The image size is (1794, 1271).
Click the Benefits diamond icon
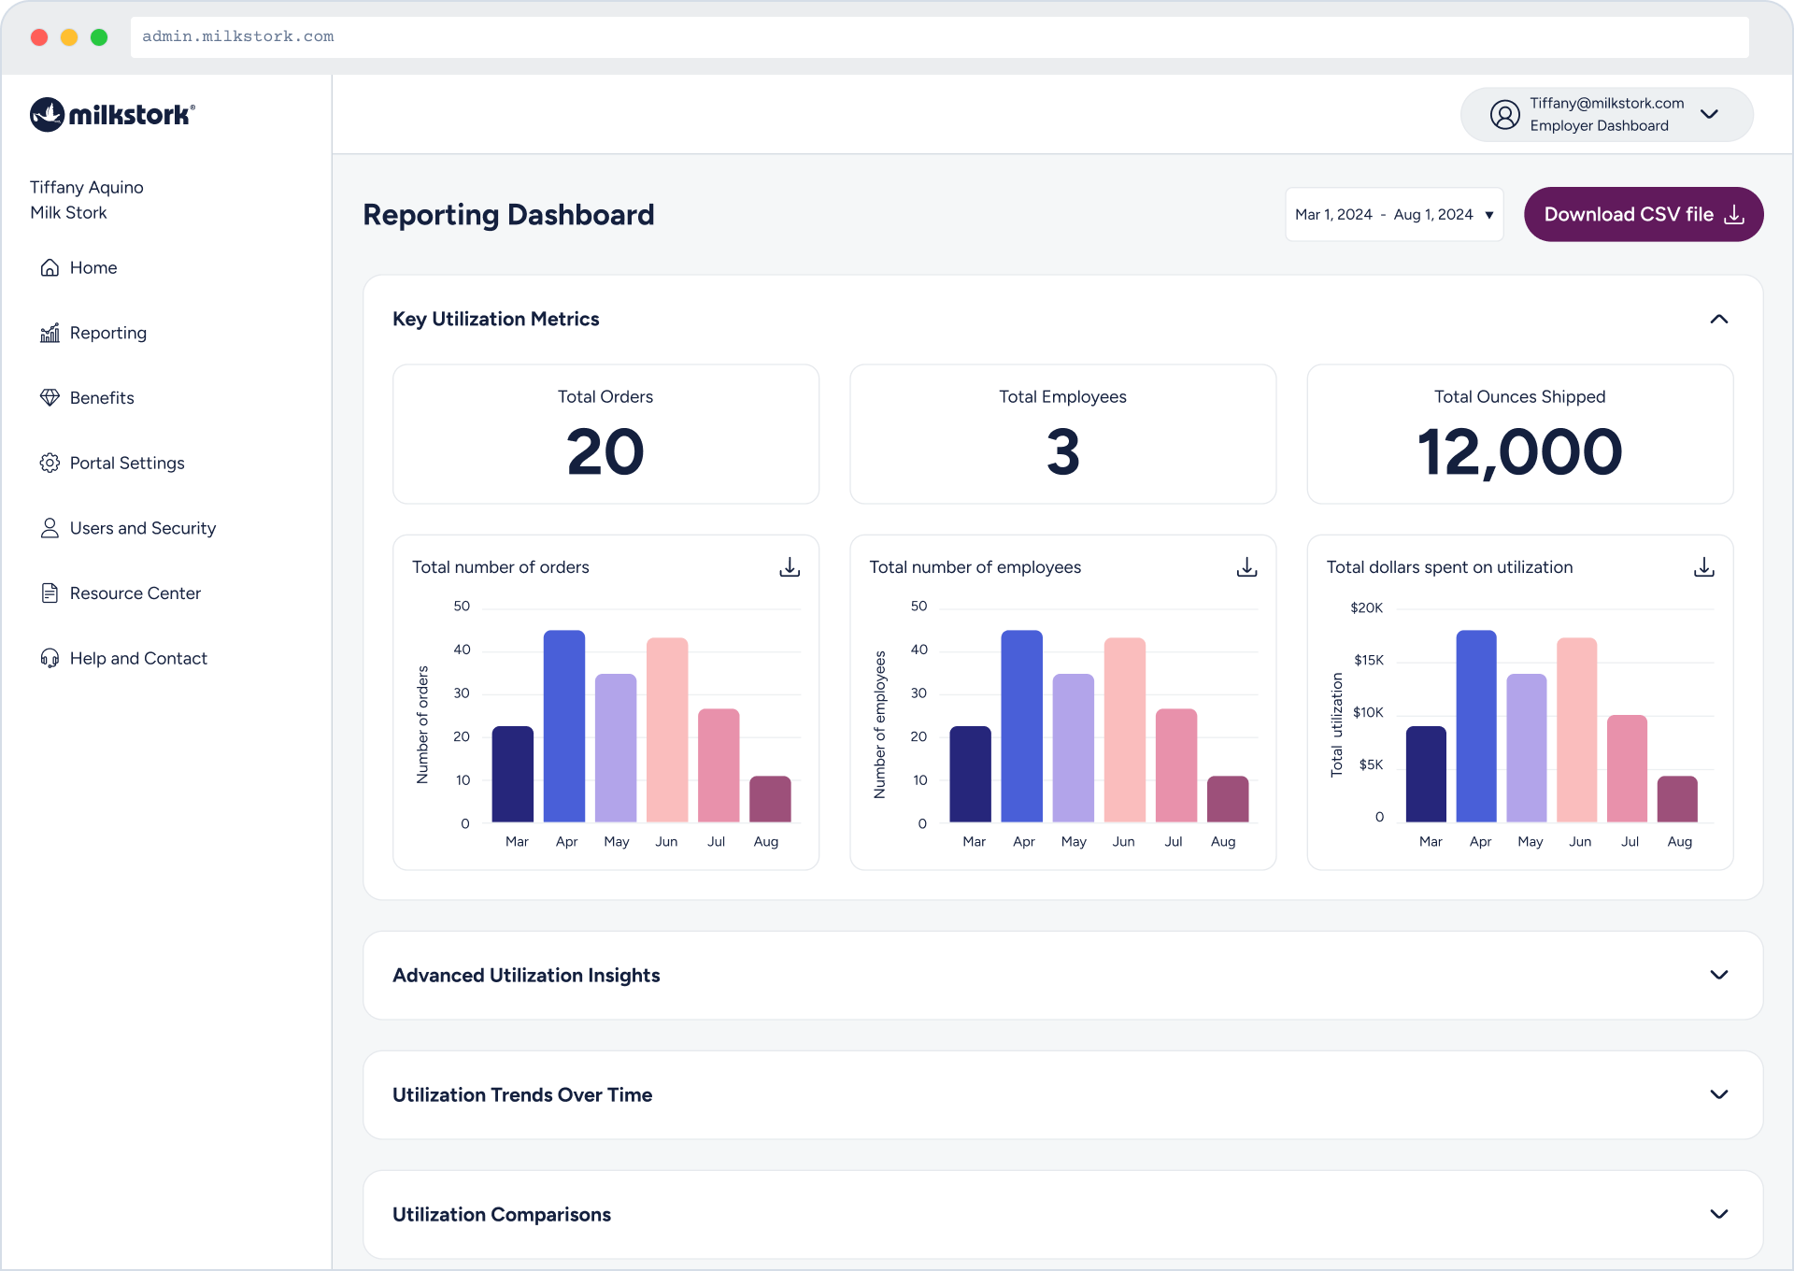pyautogui.click(x=50, y=398)
